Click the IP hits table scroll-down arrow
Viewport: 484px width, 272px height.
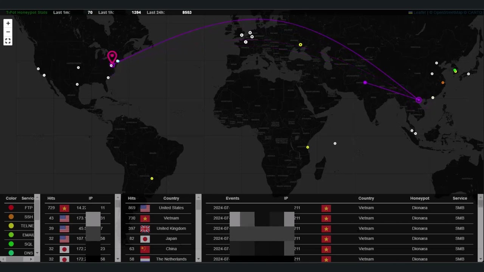click(118, 259)
